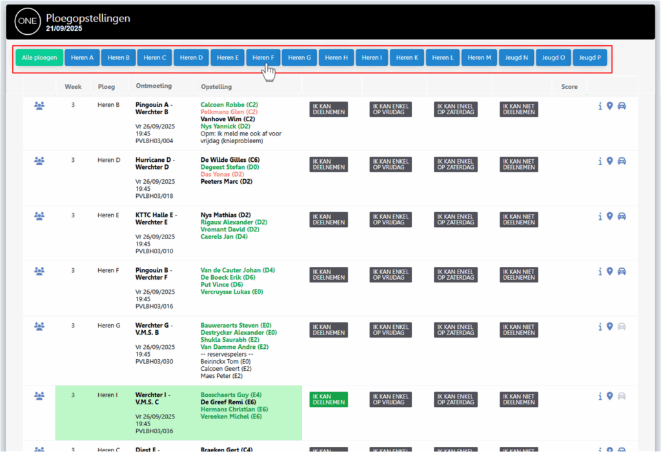Open team members icon for Heren B row
Viewport: 661px width, 452px height.
pyautogui.click(x=39, y=106)
